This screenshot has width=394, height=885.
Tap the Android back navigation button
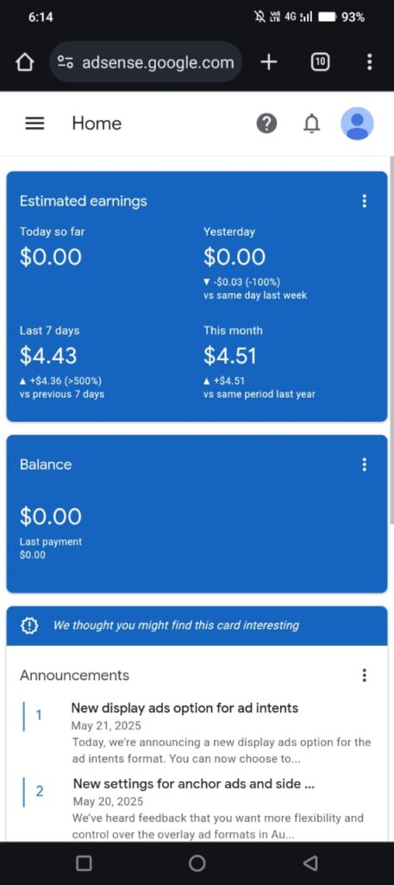pyautogui.click(x=310, y=863)
